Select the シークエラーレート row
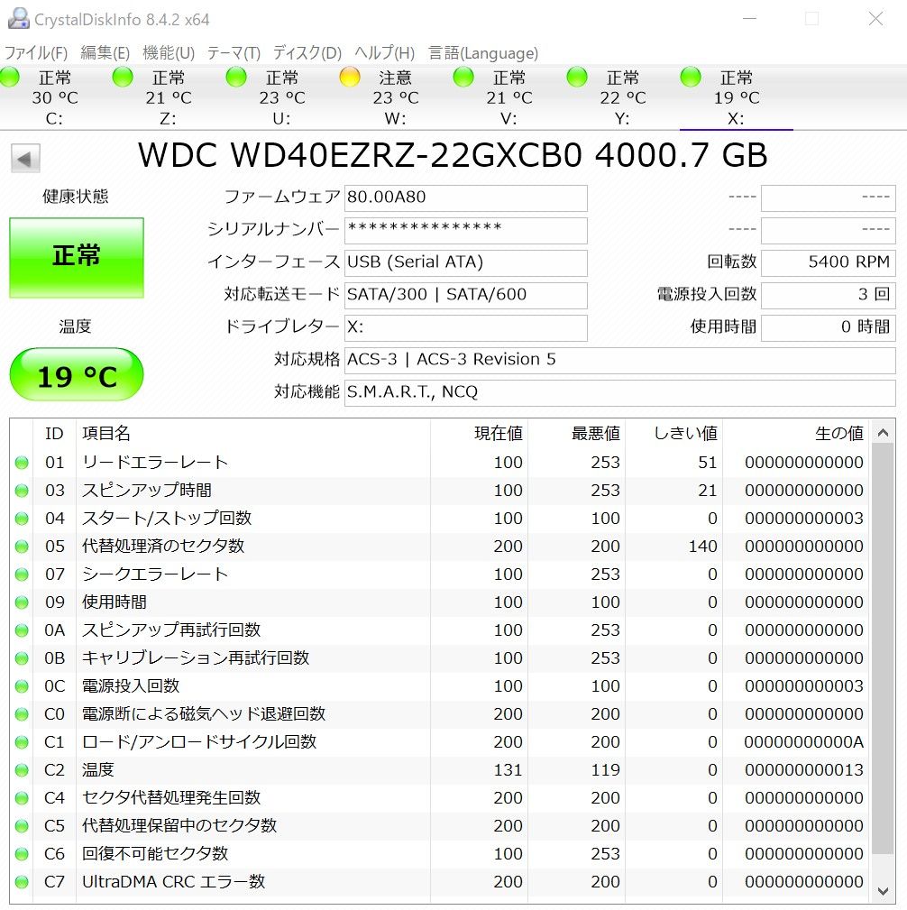Image resolution: width=907 pixels, height=910 pixels. pyautogui.click(x=440, y=574)
